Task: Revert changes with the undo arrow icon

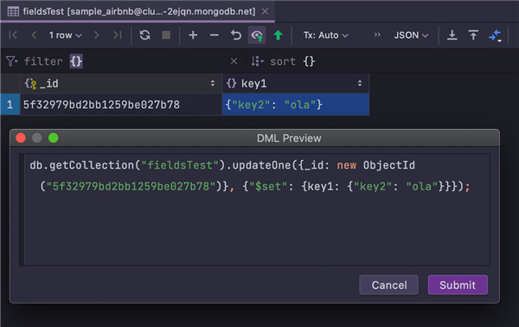Action: pos(235,35)
